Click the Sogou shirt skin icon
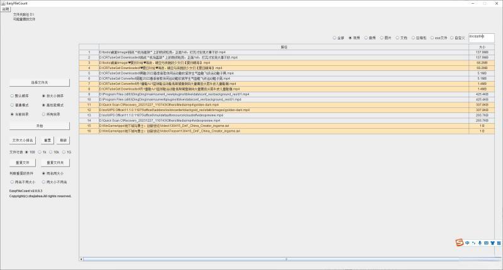 point(492,243)
